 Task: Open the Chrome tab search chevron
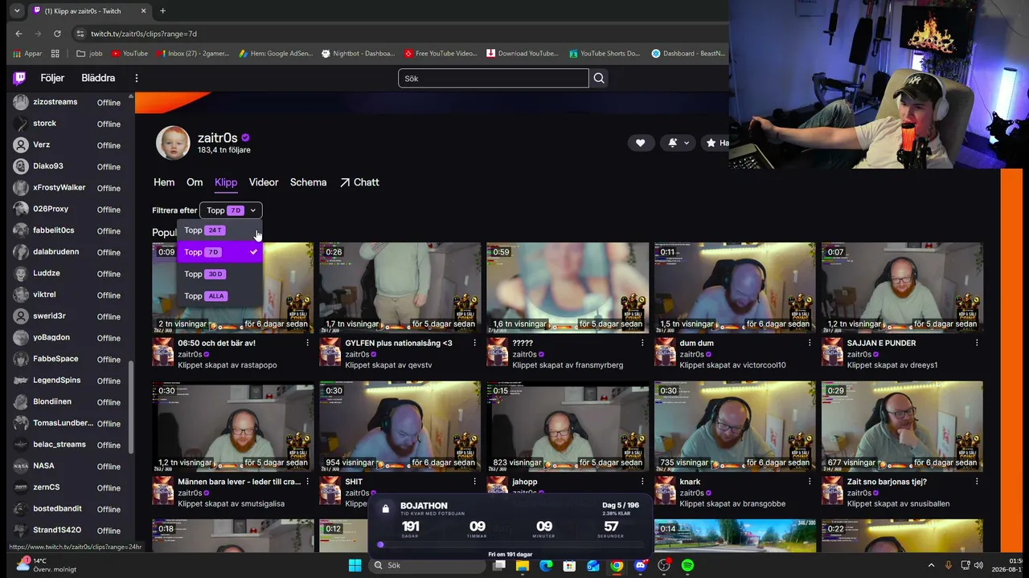pos(17,11)
